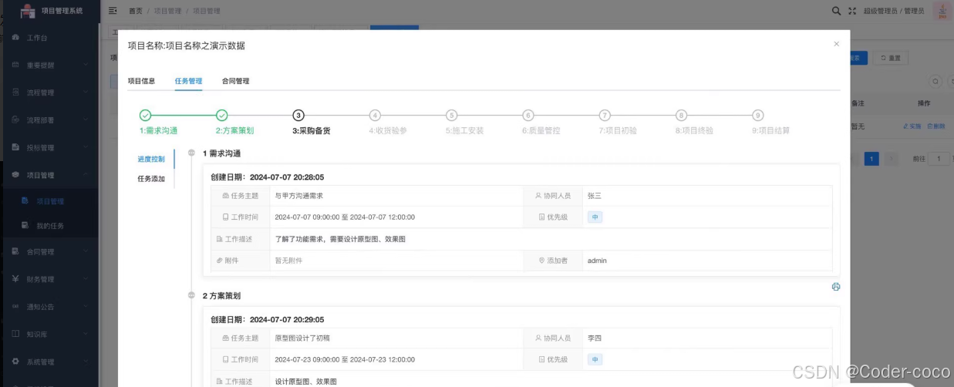The width and height of the screenshot is (954, 387).
Task: Open the user avatar in header
Action: 942,11
